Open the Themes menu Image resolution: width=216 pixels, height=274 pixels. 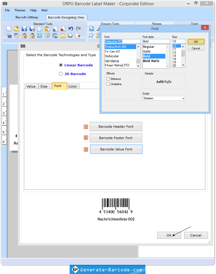pos(20,10)
